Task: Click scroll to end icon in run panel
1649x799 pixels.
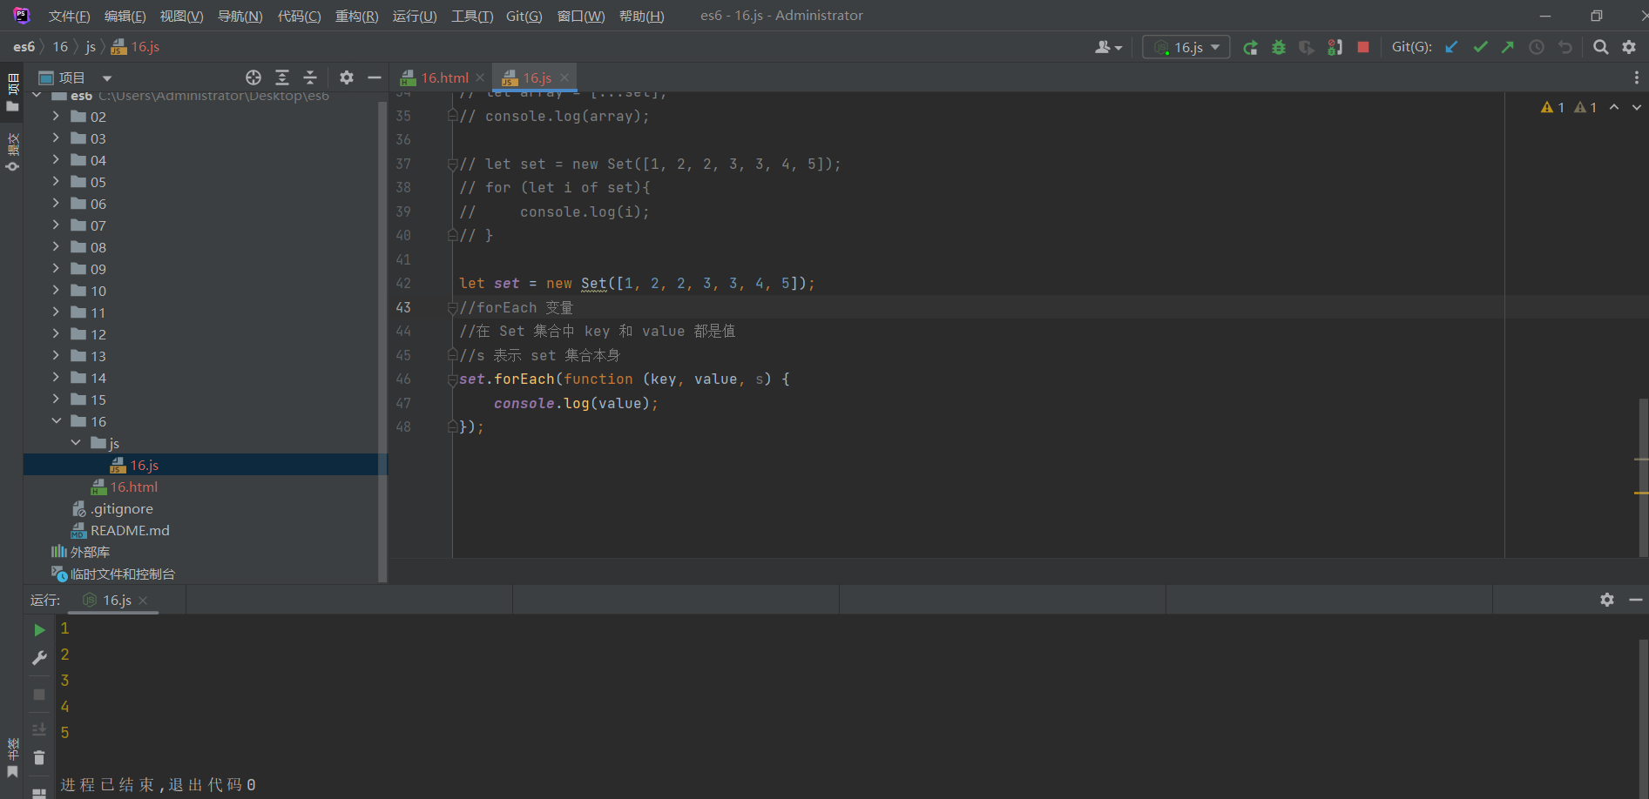Action: [39, 729]
